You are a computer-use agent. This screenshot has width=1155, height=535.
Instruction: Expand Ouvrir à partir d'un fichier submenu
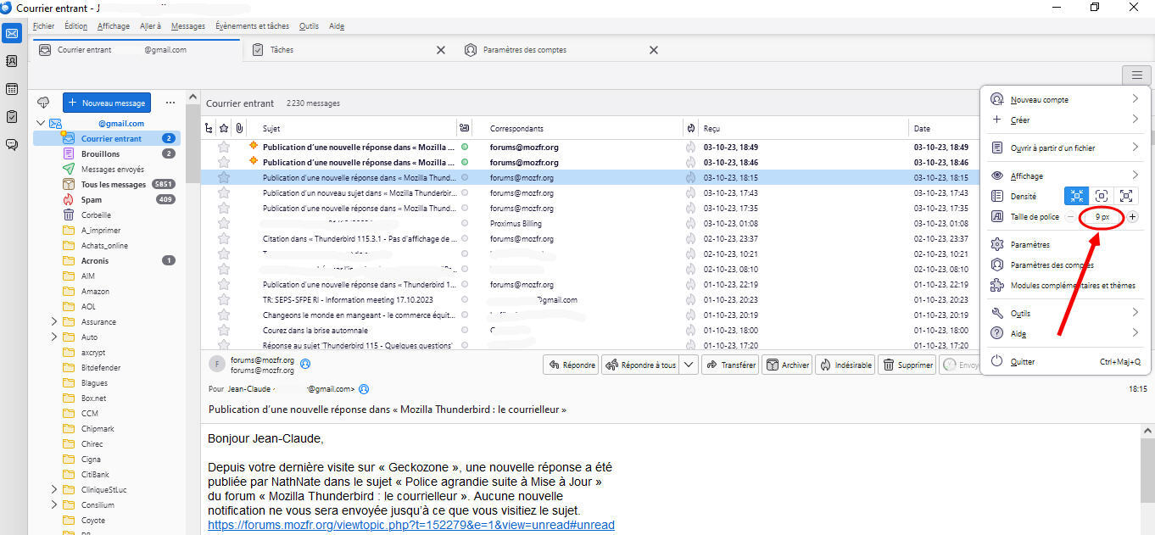(1135, 148)
